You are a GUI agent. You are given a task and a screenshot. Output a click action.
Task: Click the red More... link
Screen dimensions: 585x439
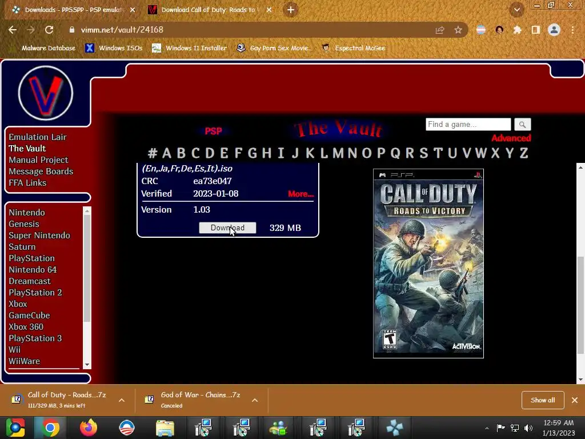point(300,194)
